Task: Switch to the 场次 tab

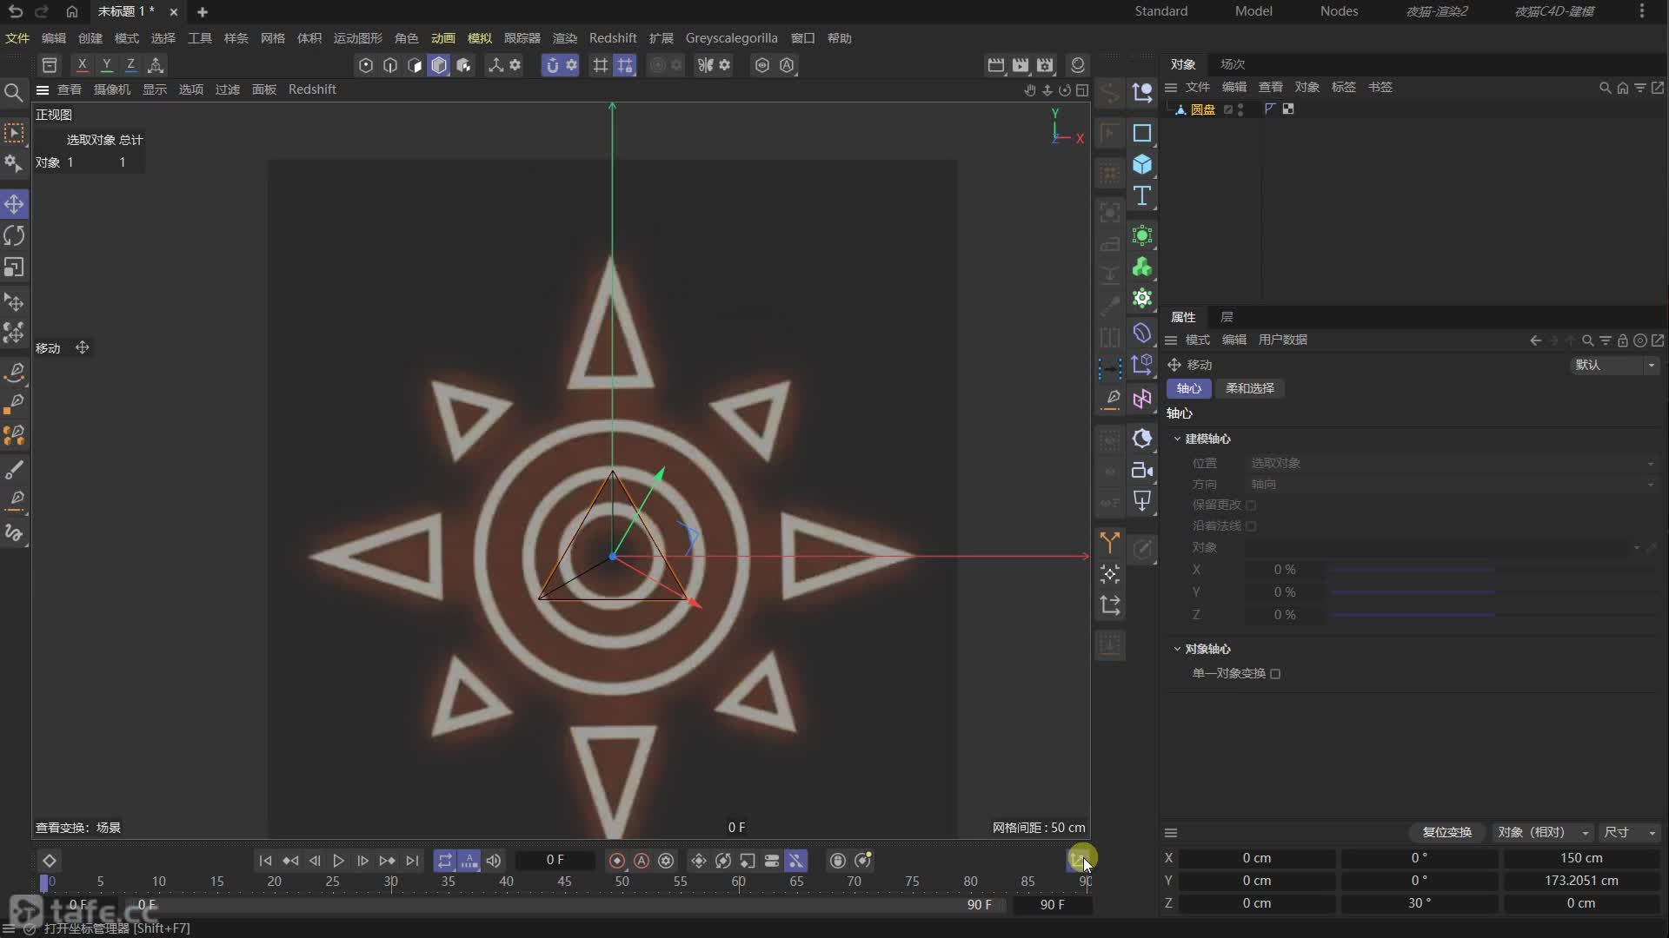Action: click(x=1233, y=64)
